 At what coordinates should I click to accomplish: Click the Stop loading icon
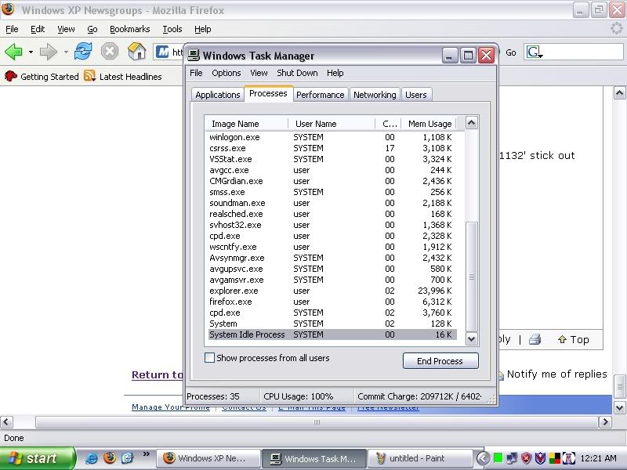coord(110,52)
